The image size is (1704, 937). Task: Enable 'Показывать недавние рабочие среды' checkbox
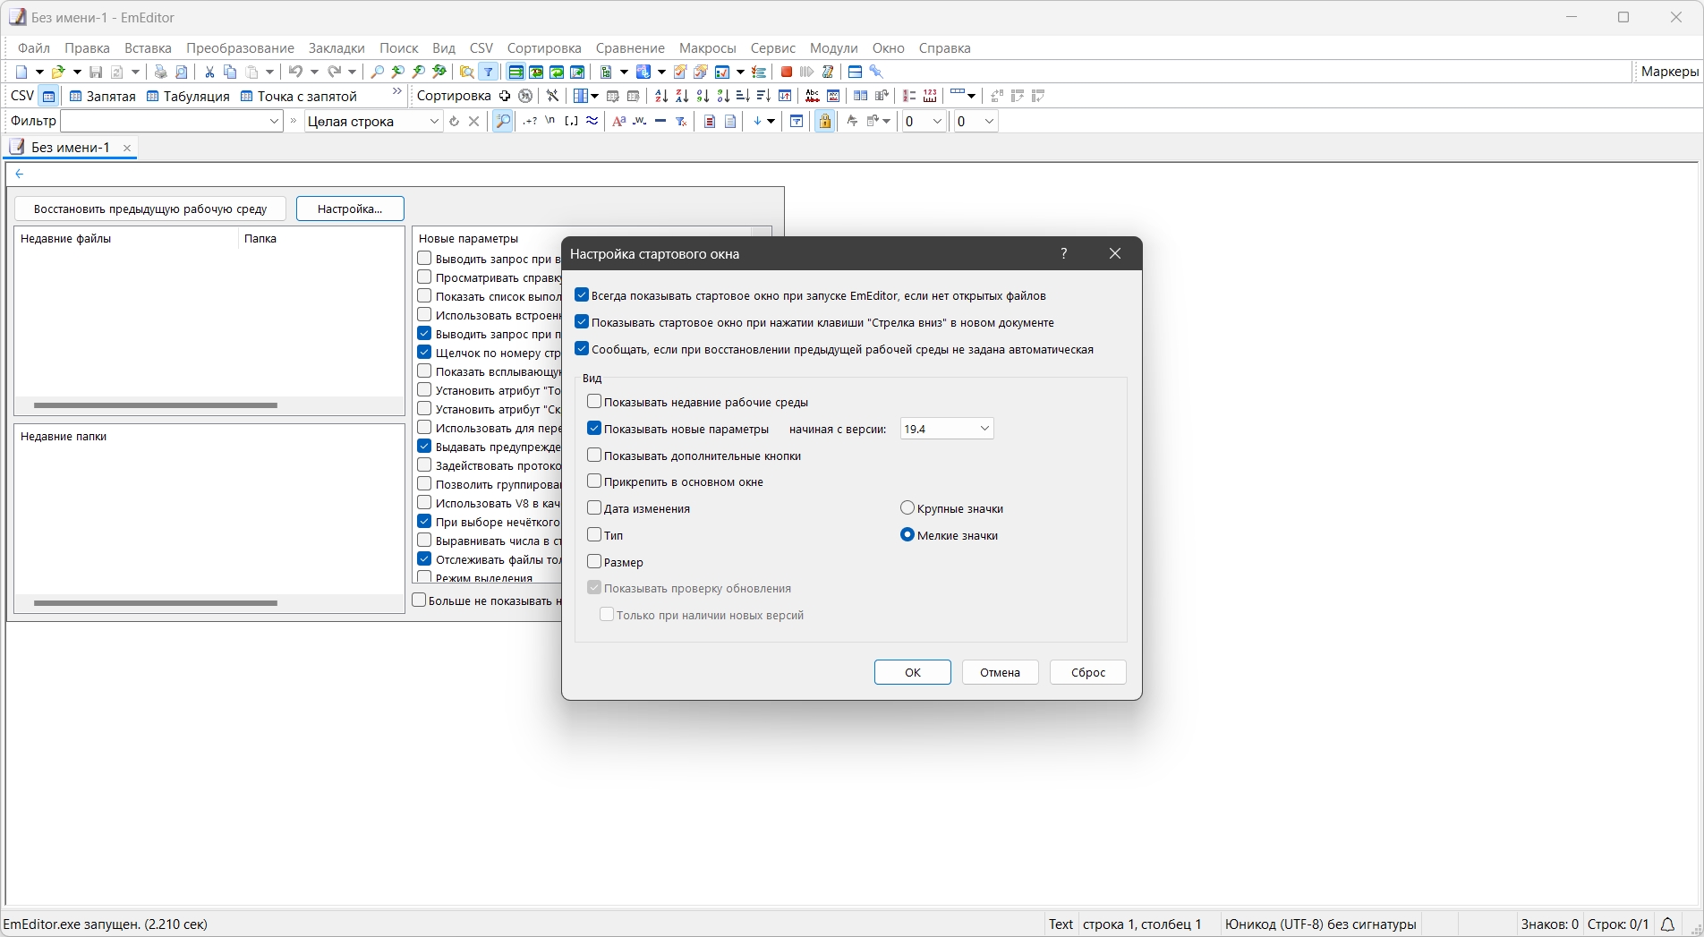point(594,402)
